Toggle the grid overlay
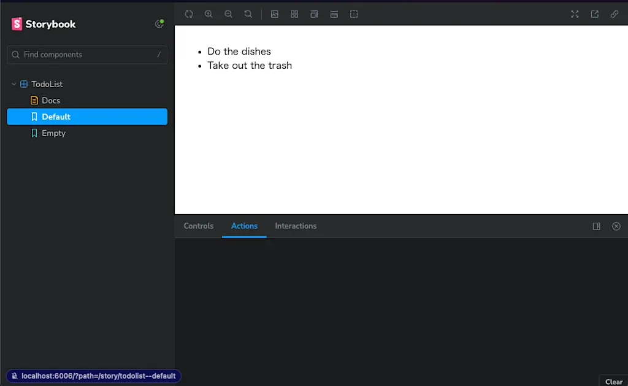Image resolution: width=628 pixels, height=386 pixels. click(294, 14)
